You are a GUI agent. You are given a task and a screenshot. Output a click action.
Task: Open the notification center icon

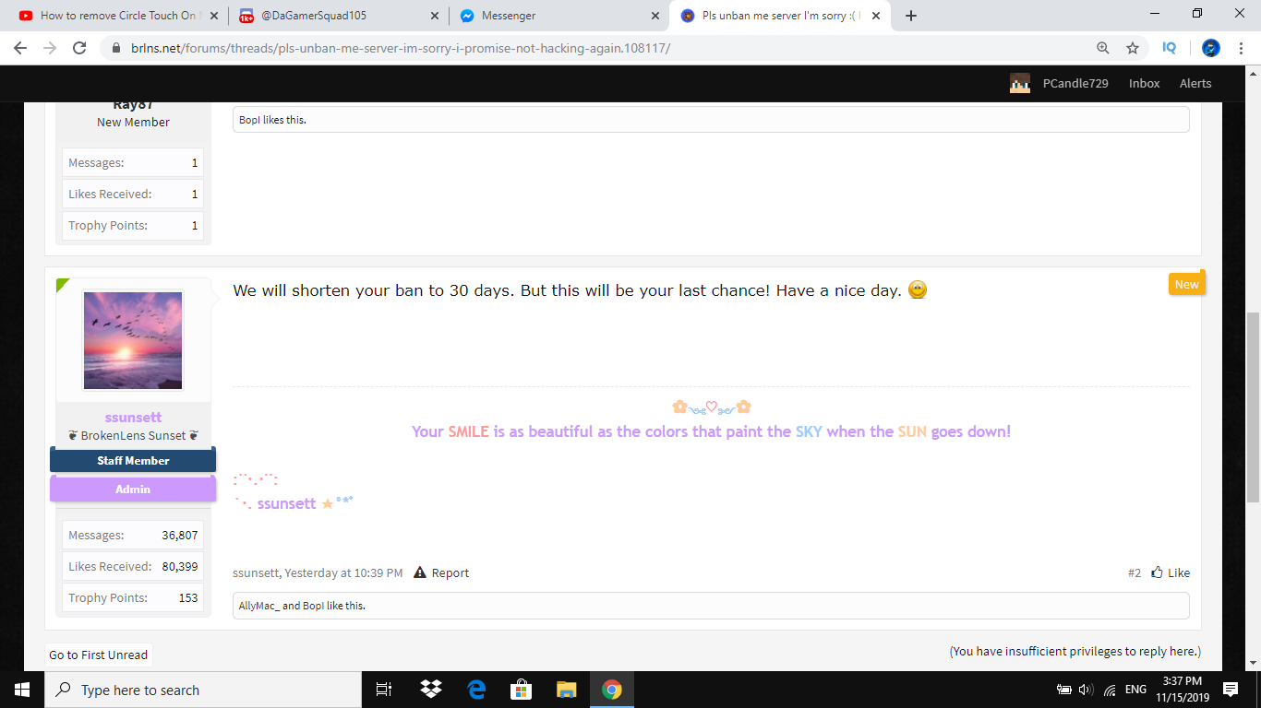point(1230,690)
